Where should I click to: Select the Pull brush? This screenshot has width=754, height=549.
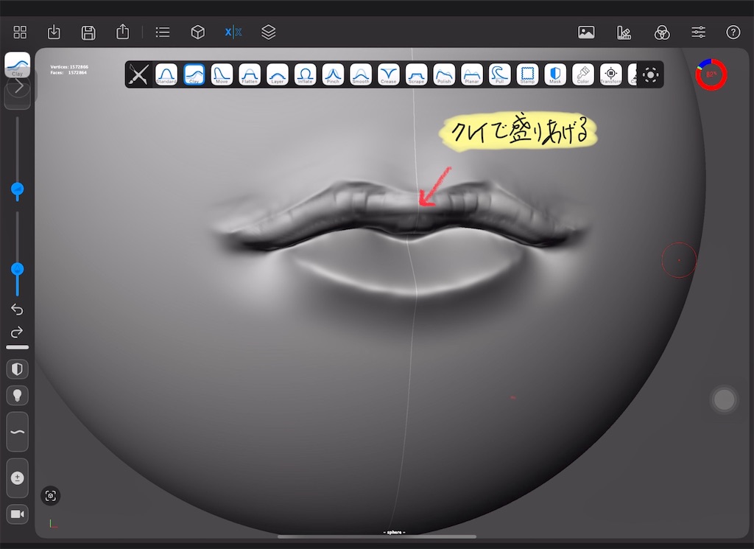(x=500, y=74)
